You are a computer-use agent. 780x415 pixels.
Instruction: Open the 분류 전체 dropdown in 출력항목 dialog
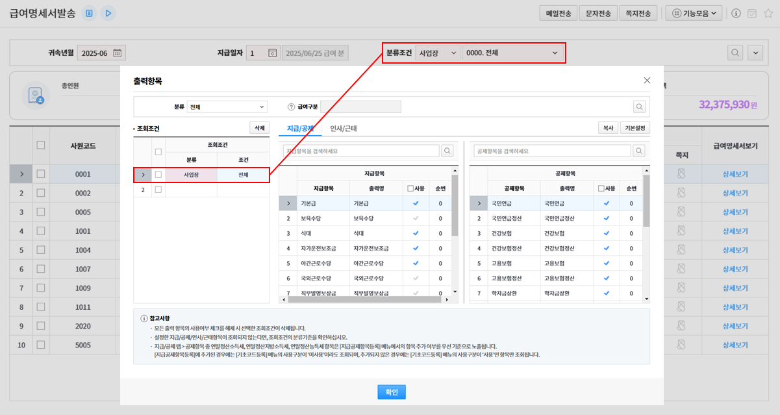(x=227, y=107)
